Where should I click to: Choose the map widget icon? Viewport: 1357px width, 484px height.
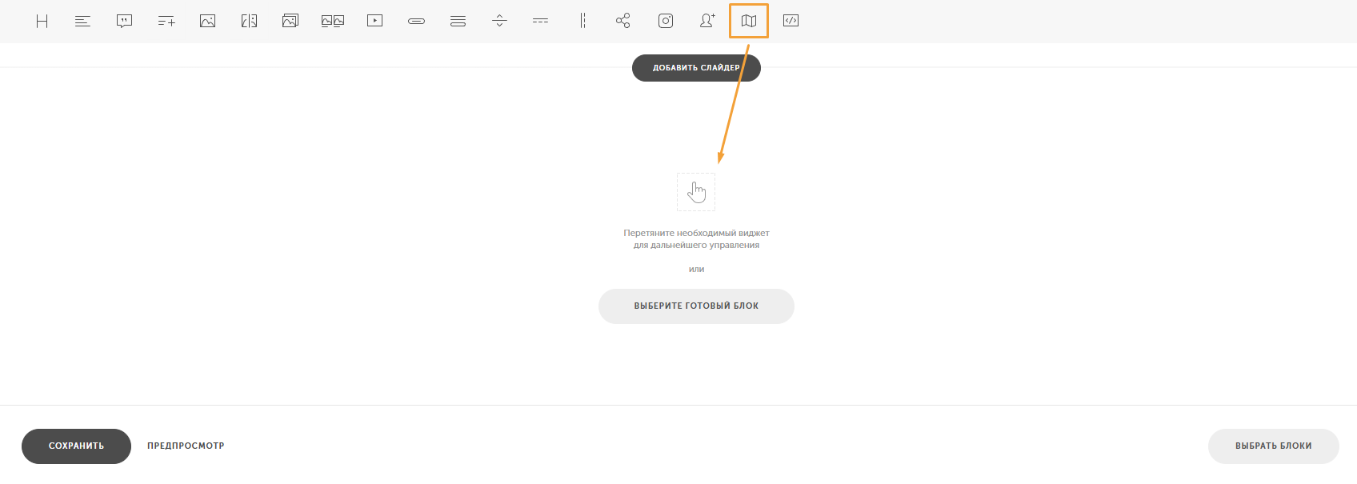(x=749, y=21)
